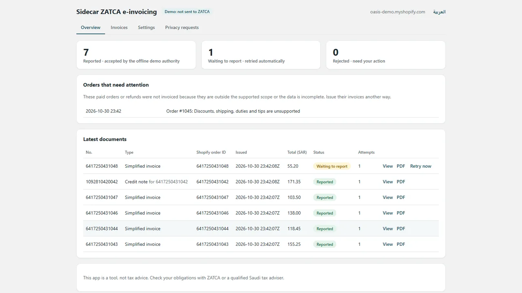Click total amount 138.00
Viewport: 522px width, 293px height.
[294, 213]
